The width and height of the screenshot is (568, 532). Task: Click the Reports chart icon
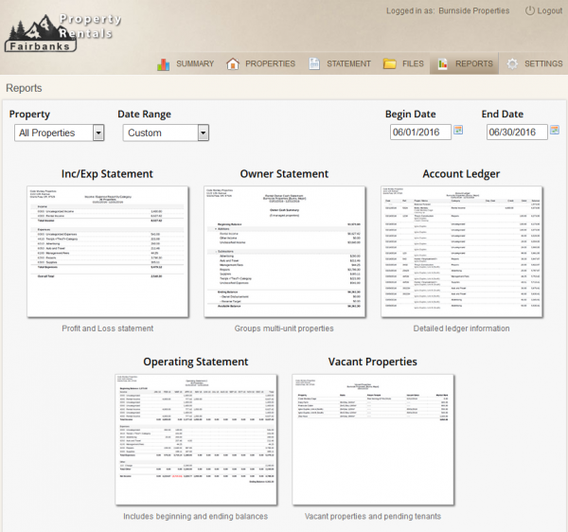(441, 64)
